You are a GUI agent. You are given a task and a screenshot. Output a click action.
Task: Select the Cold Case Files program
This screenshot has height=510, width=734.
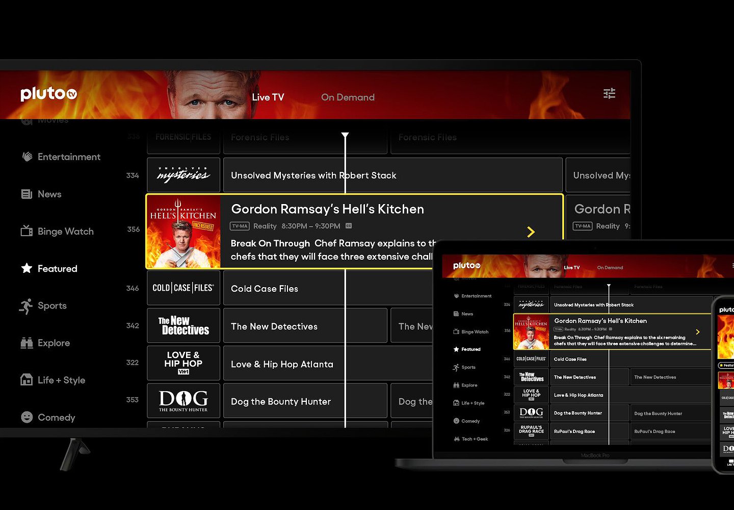coord(264,289)
